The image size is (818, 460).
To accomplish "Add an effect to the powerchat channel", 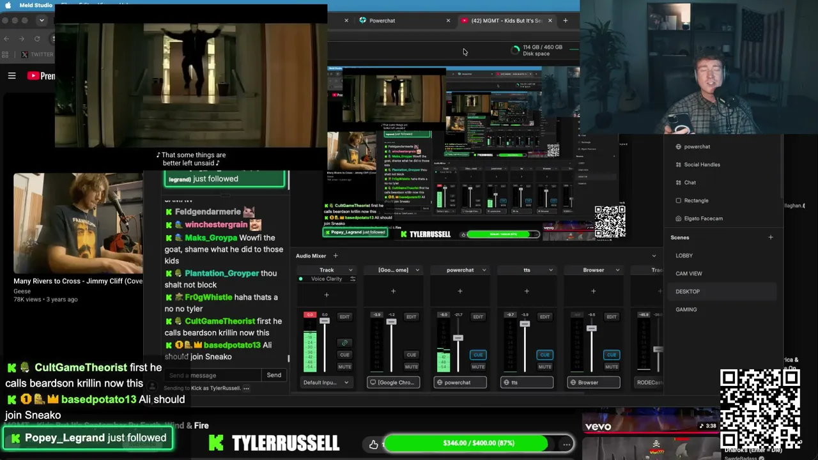I will pyautogui.click(x=460, y=291).
